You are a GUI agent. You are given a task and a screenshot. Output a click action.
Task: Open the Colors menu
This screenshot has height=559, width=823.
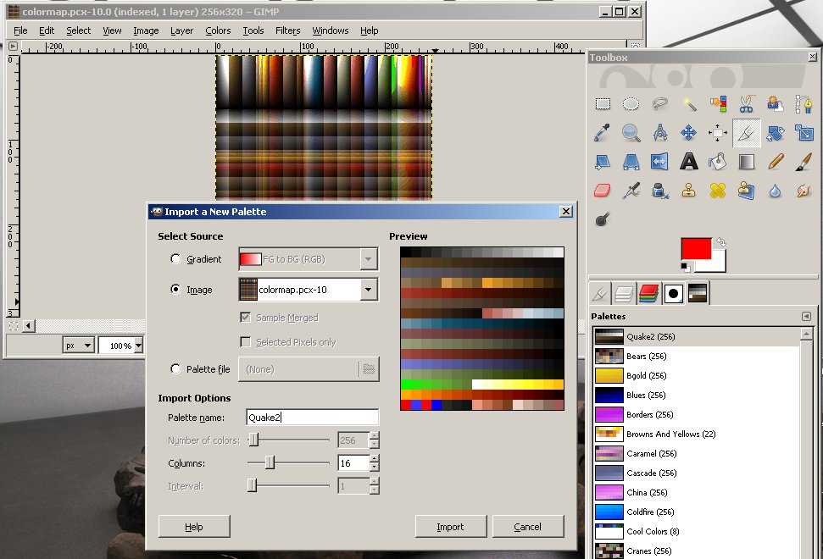pyautogui.click(x=218, y=30)
